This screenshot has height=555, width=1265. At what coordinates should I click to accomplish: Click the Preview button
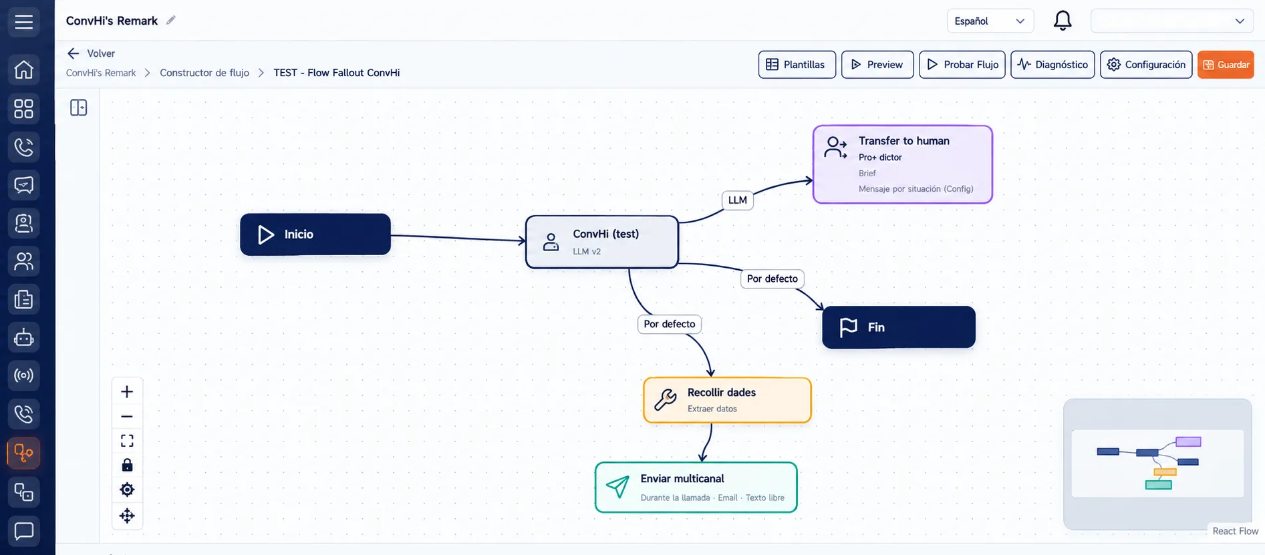pyautogui.click(x=877, y=65)
